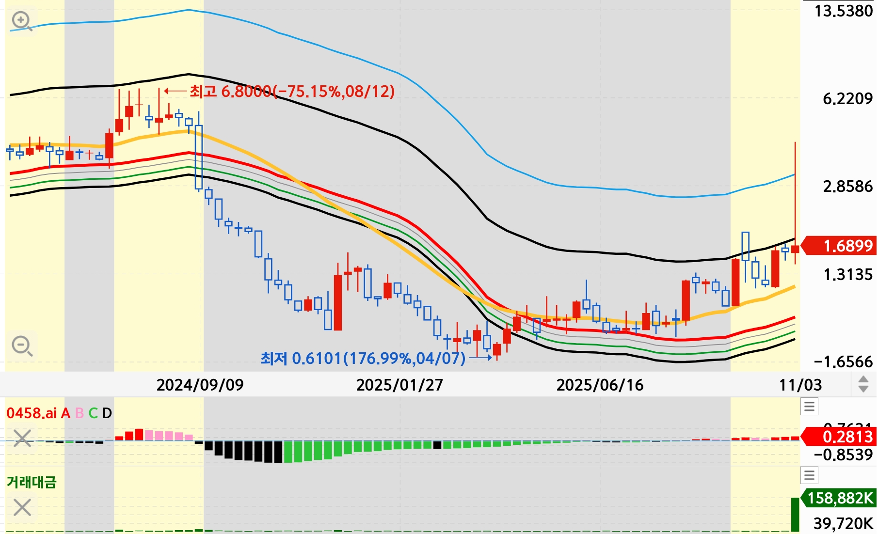This screenshot has width=878, height=534.
Task: Click the 2.8586 price axis label
Action: tap(847, 186)
